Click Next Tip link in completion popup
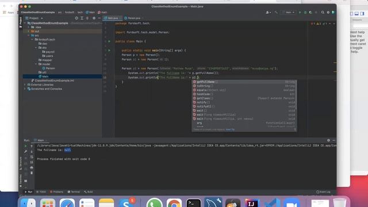 (230, 129)
